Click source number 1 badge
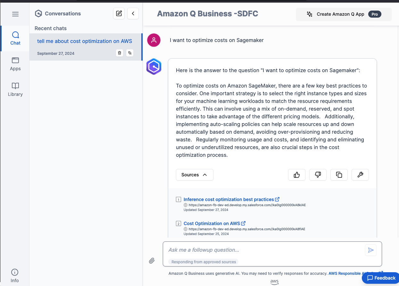 pos(179,199)
